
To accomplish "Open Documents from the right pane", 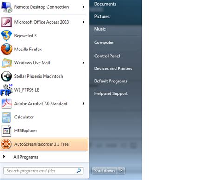I will point(105,4).
